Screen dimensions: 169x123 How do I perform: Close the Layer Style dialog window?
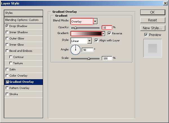click(165, 3)
